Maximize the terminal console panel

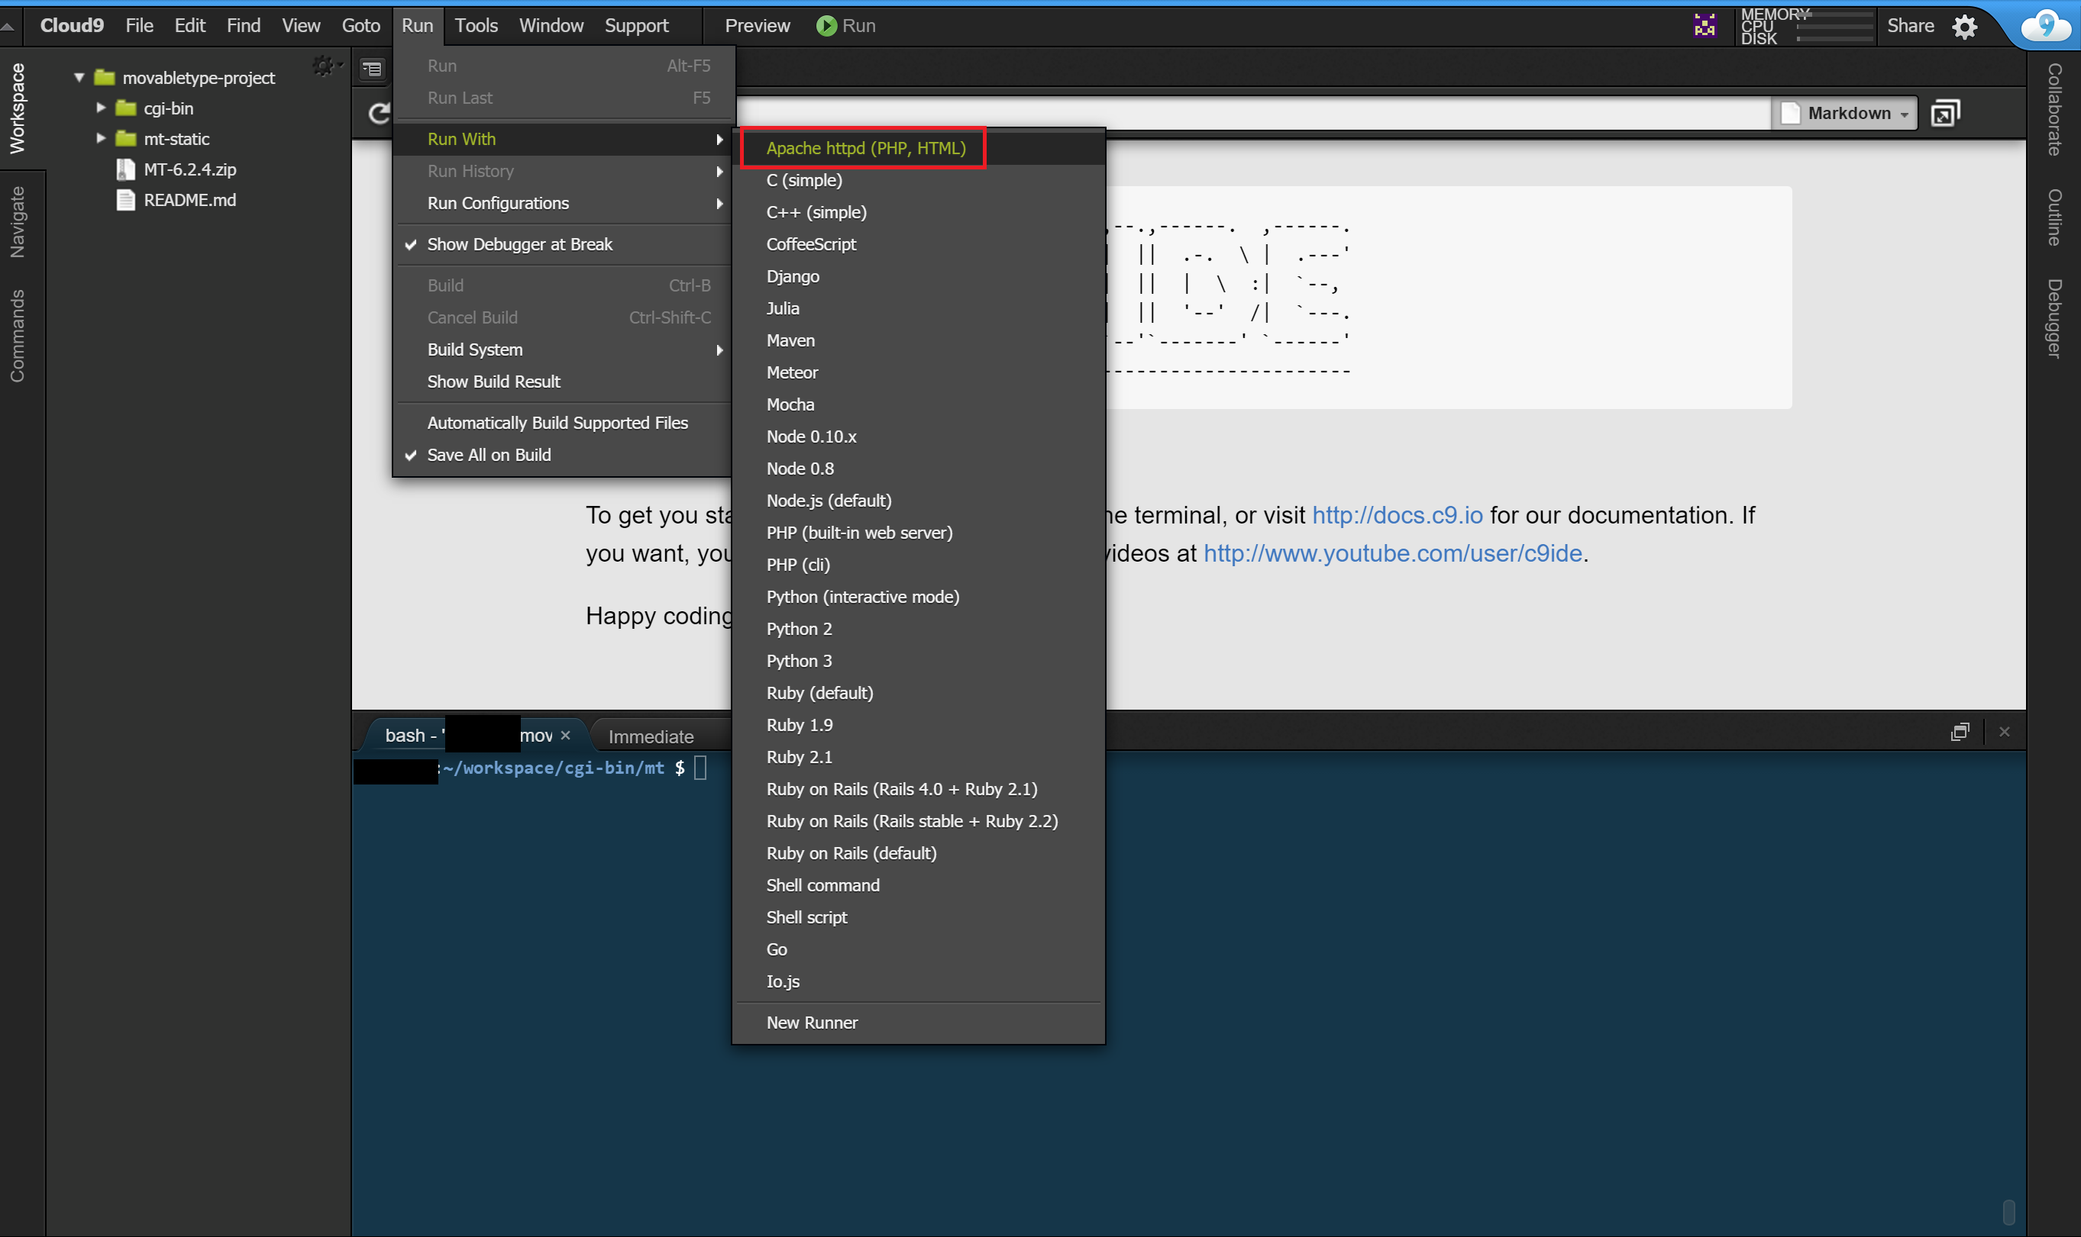coord(1960,732)
